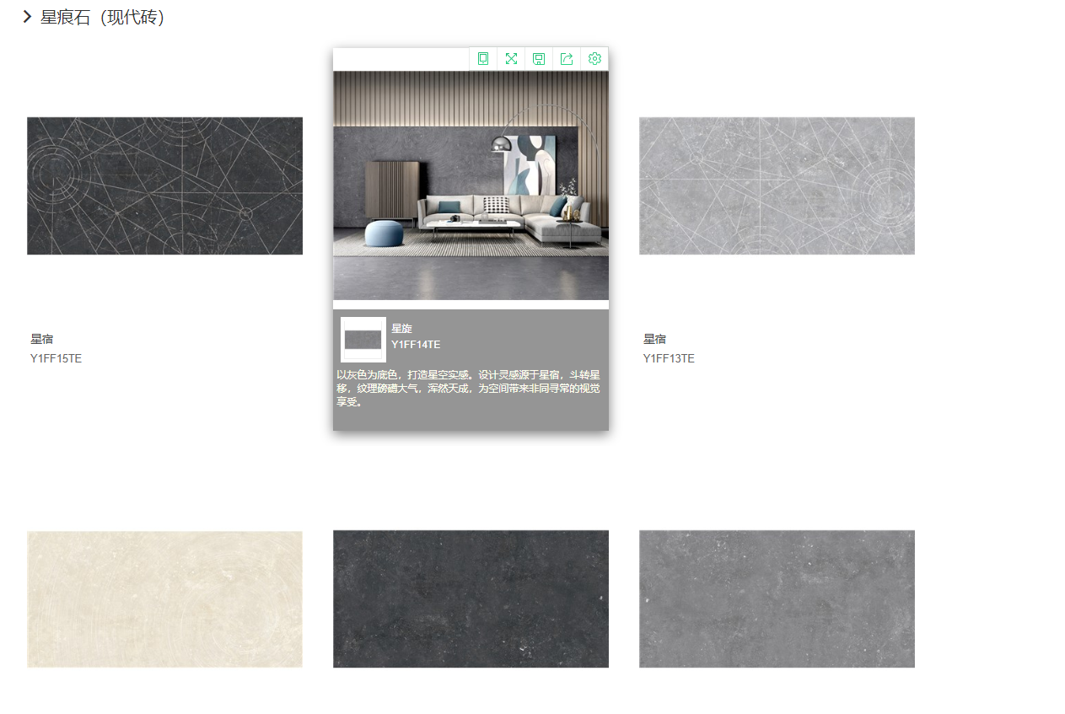Collapse the 星痕石（现代砖） section chevron
This screenshot has width=1065, height=714.
(x=28, y=17)
